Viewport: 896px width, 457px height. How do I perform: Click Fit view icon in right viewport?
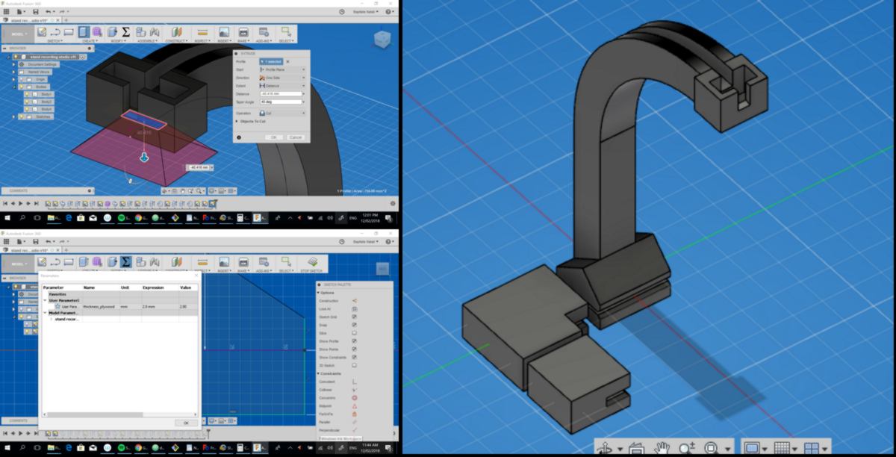tap(711, 449)
